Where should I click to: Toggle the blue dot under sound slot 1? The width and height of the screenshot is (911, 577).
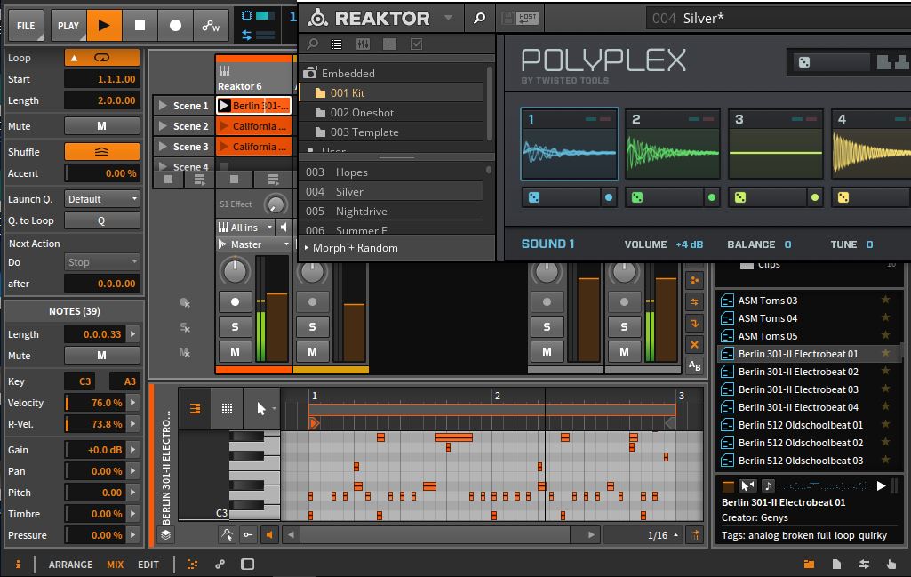coord(608,197)
